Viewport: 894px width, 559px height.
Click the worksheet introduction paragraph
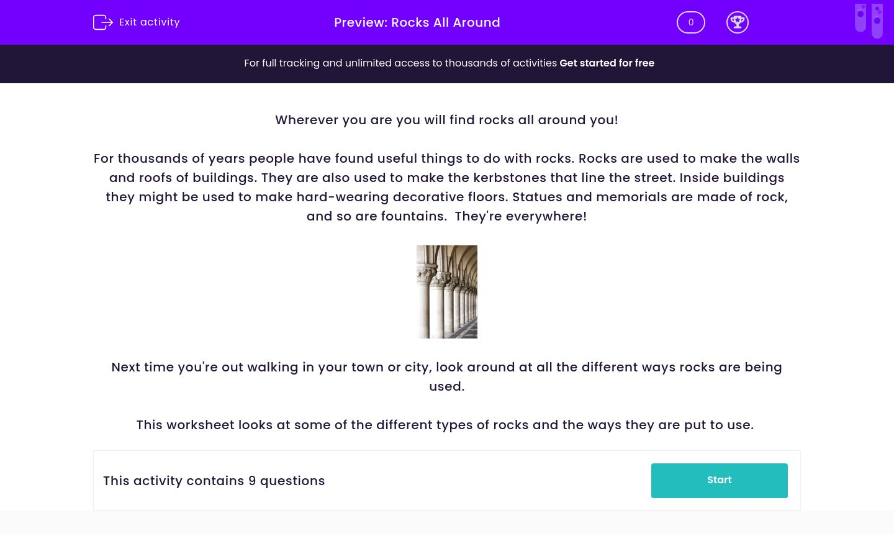coord(446,187)
